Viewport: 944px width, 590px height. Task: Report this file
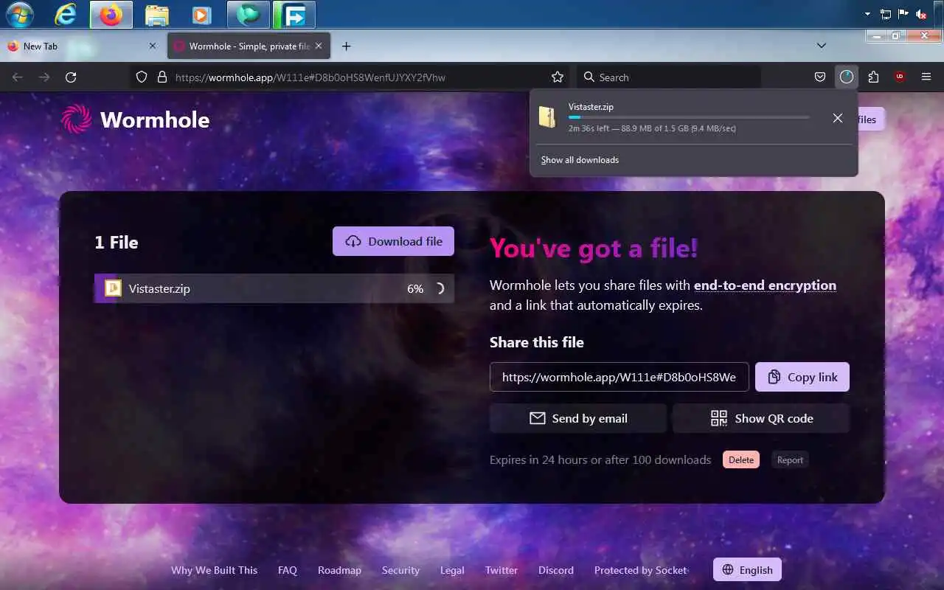tap(790, 459)
